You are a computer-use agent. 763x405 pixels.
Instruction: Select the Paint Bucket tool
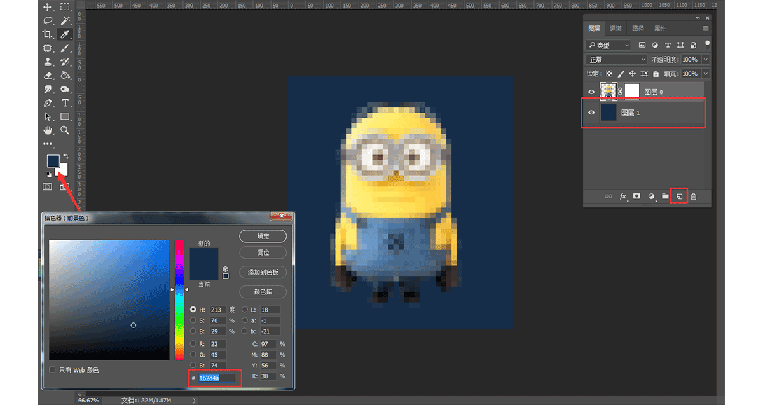tap(65, 75)
